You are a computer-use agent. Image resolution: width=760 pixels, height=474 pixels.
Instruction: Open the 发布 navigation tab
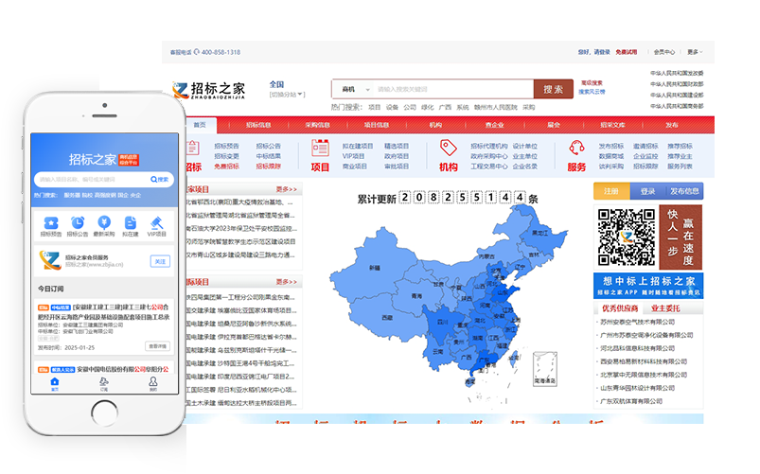tap(671, 125)
